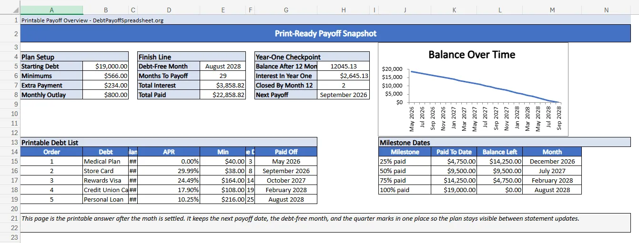Click the select-all corner of the sheet
Image resolution: width=639 pixels, height=243 pixels.
10,10
